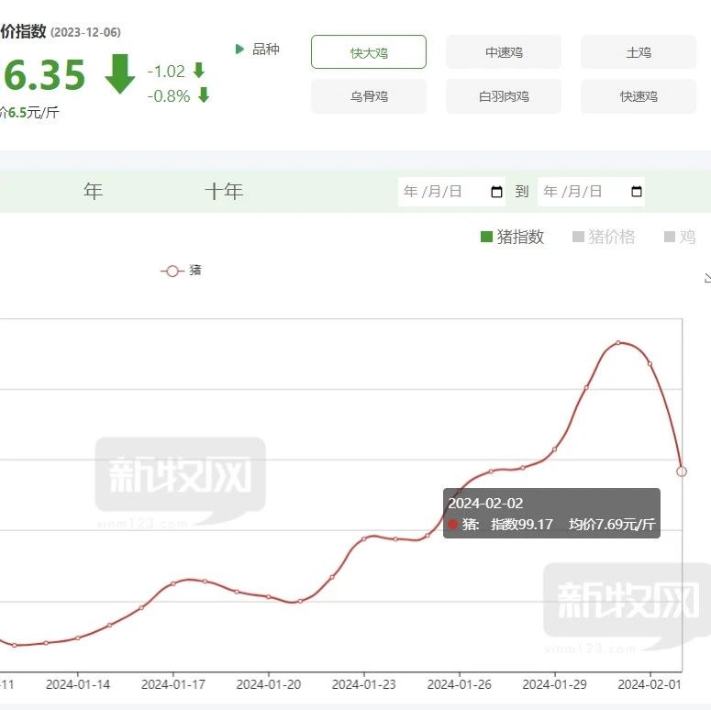Click the large green down arrow icon
This screenshot has width=711, height=710.
point(119,74)
